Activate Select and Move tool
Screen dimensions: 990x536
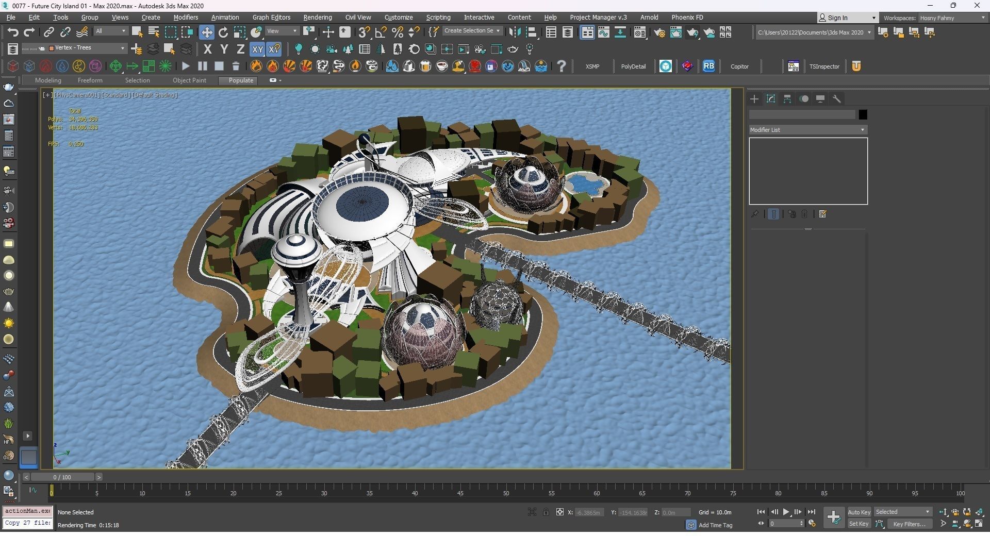pyautogui.click(x=206, y=32)
